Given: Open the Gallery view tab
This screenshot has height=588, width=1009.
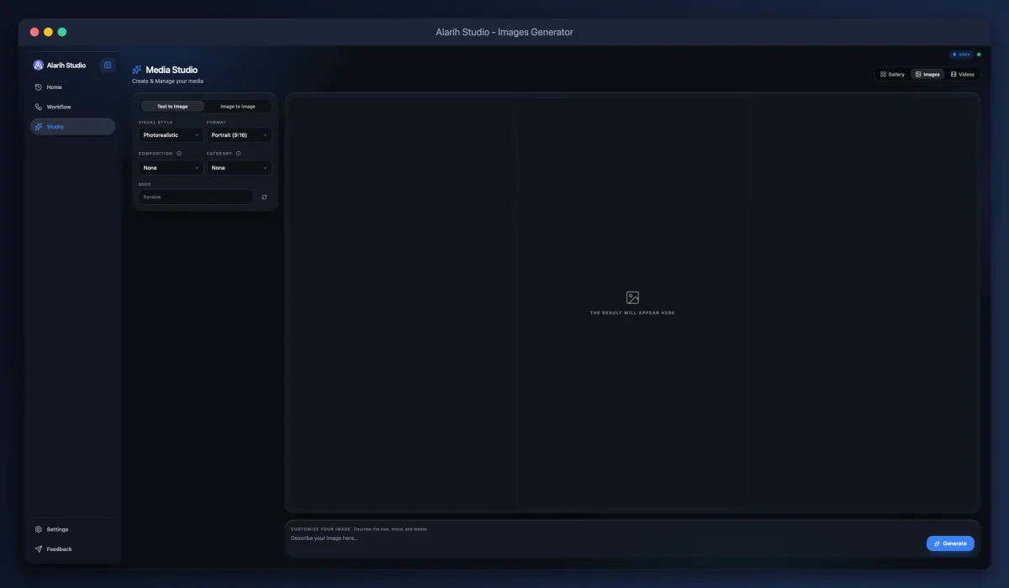Looking at the screenshot, I should point(892,74).
